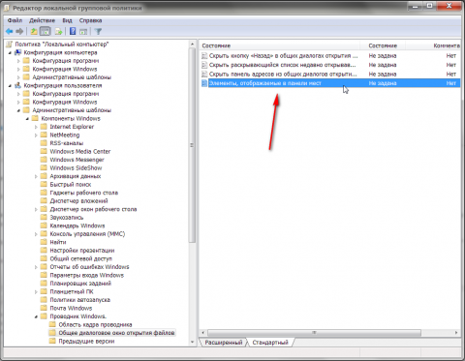Click root policy icon 'Локальный компьютер'

(10, 44)
